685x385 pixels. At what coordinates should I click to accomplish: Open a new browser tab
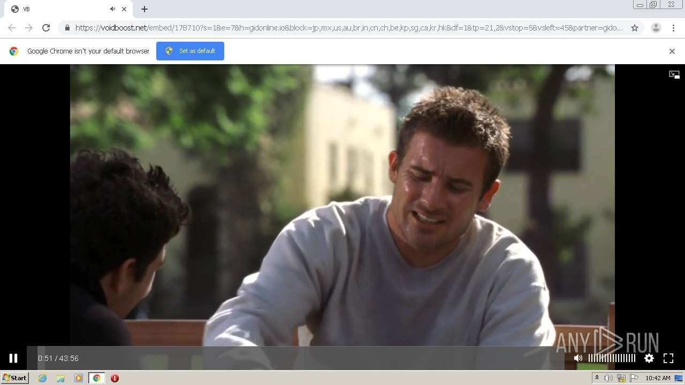tap(144, 9)
